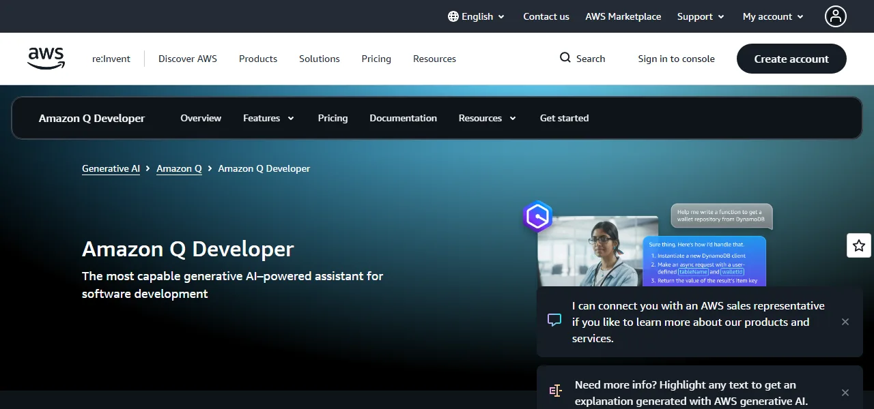Close the Need more info popup
This screenshot has height=409, width=874.
[845, 393]
